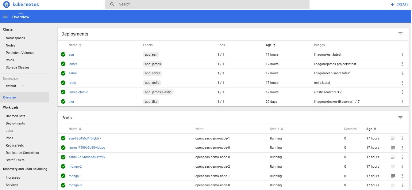Viewport: 412px width, 190px height.
Task: View logs for james-7589b6b88-4dqpq pod
Action: pyautogui.click(x=393, y=148)
